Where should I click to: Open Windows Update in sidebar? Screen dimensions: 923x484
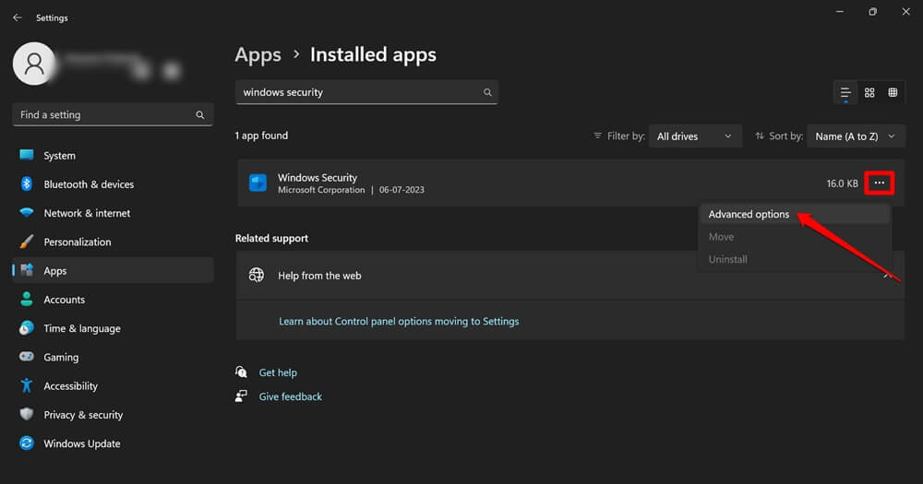82,443
